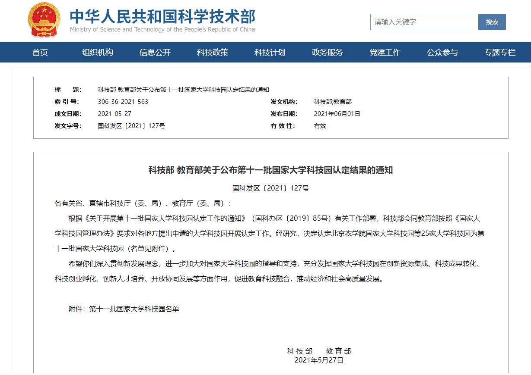The width and height of the screenshot is (531, 375).
Task: Select 公众参与 in the navigation bar
Action: (442, 53)
